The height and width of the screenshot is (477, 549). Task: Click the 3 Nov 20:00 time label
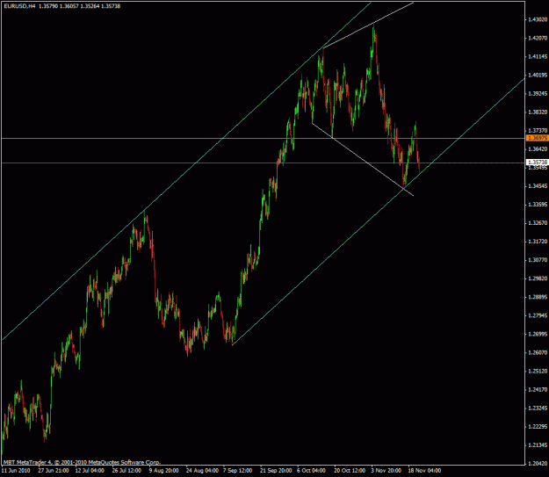click(386, 471)
